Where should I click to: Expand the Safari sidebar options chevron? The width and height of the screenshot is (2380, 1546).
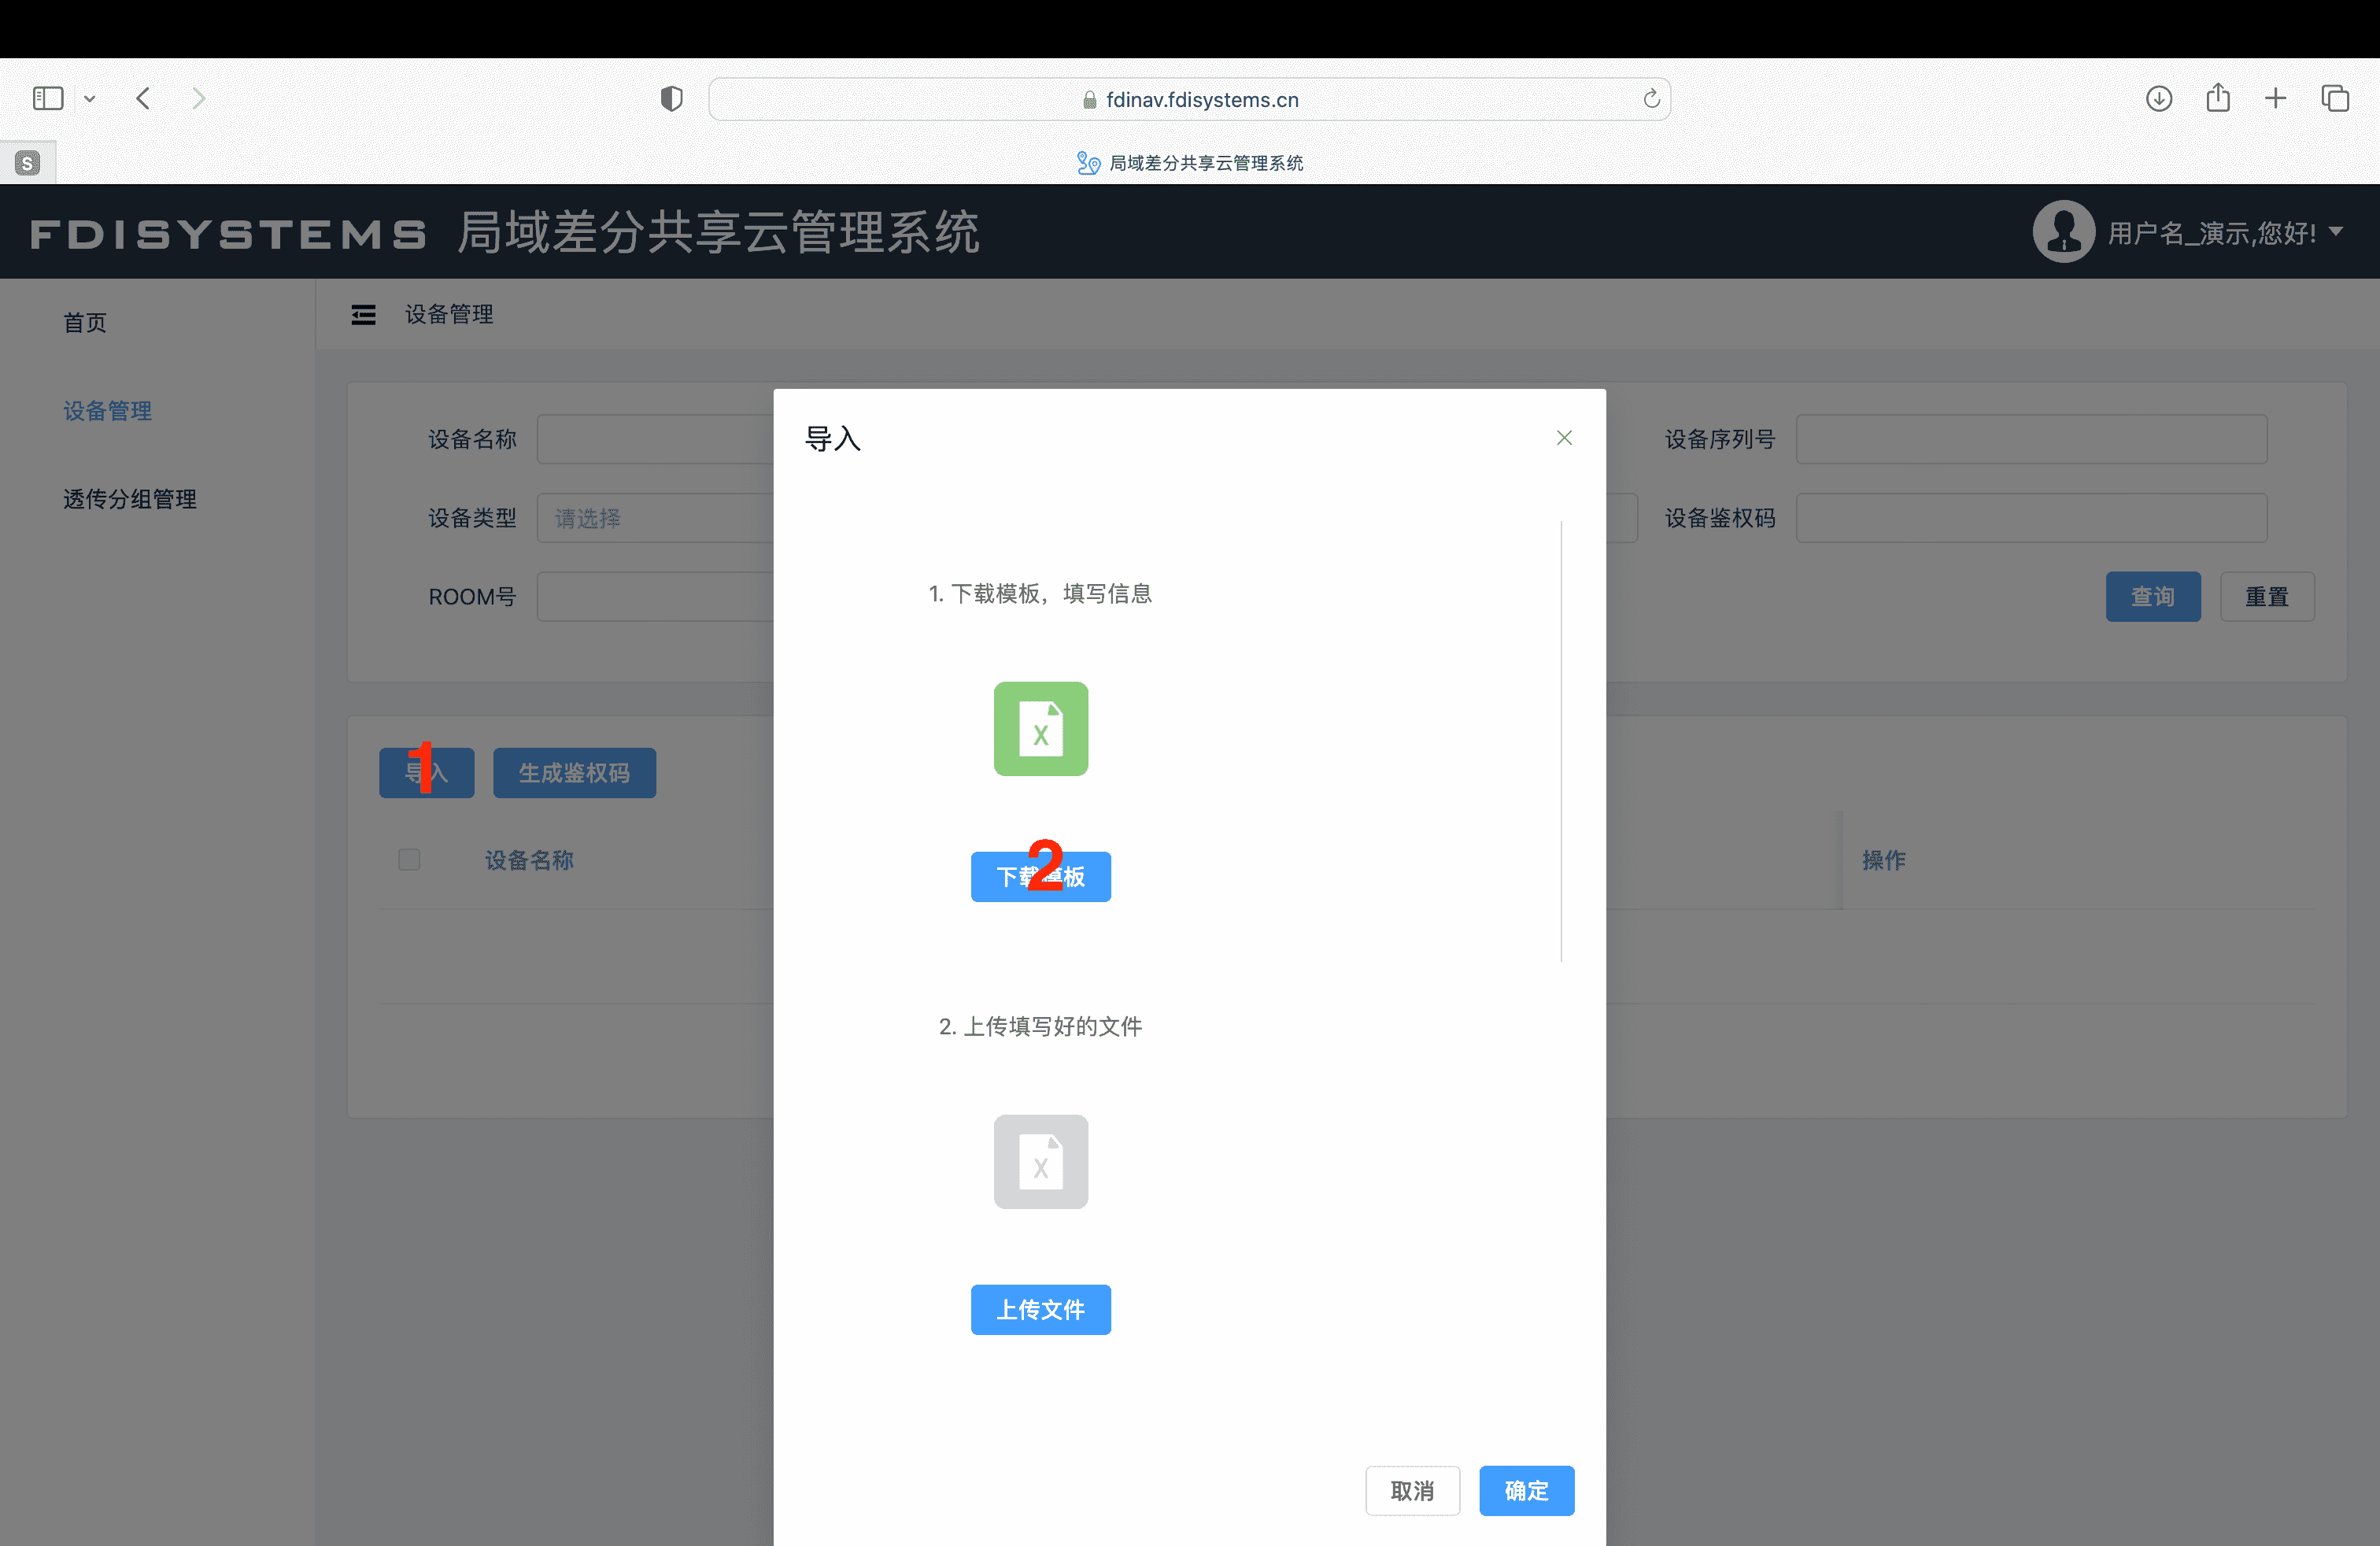90,98
